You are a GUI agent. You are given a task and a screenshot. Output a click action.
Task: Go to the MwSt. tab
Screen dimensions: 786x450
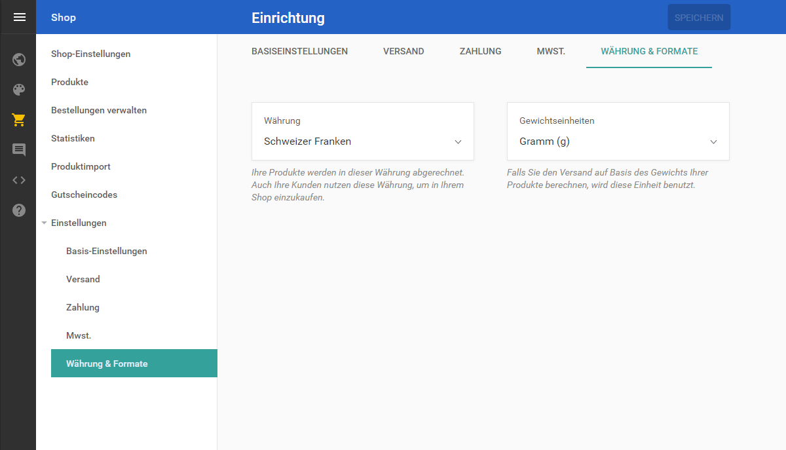(x=551, y=51)
